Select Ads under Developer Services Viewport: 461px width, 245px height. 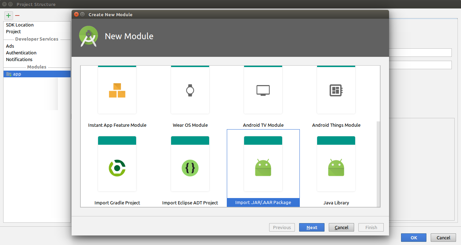(x=37, y=46)
